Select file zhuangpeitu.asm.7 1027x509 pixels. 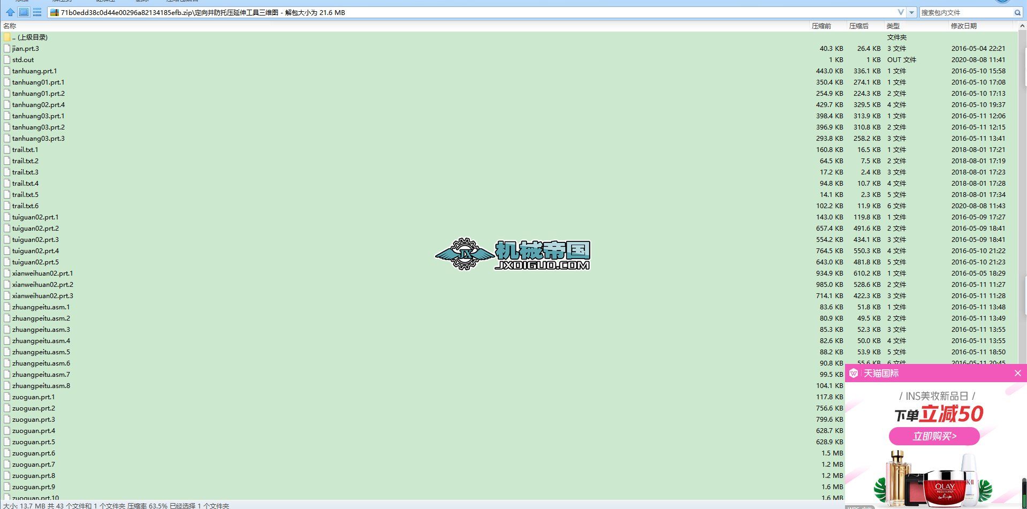coord(41,374)
